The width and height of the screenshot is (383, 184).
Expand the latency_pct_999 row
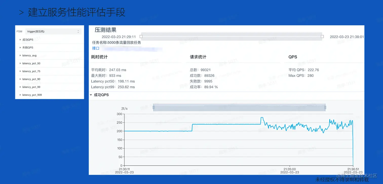click(x=50, y=95)
